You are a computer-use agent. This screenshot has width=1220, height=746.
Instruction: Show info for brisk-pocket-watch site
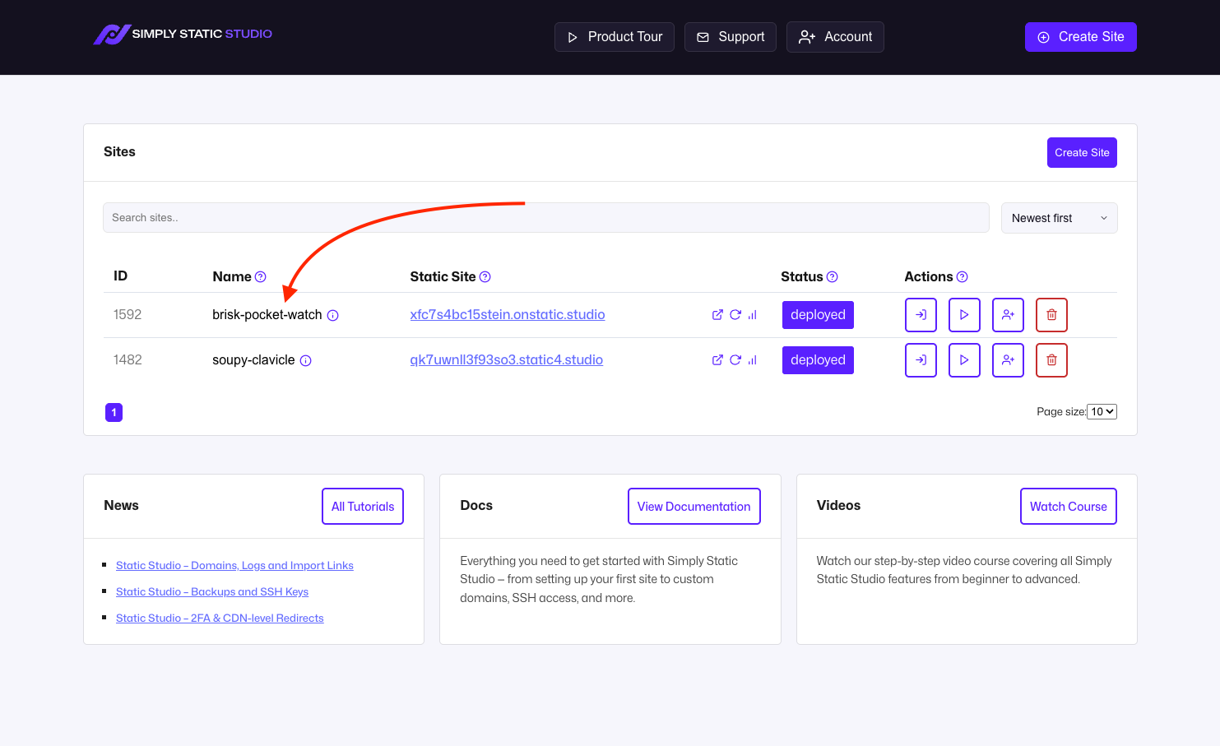[333, 315]
